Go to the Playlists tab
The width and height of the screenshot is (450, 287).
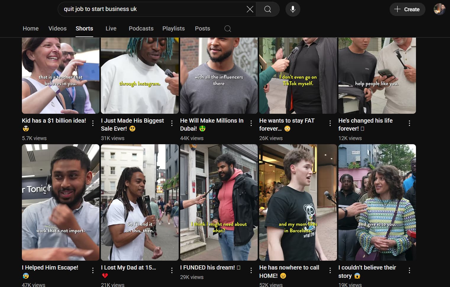(173, 28)
